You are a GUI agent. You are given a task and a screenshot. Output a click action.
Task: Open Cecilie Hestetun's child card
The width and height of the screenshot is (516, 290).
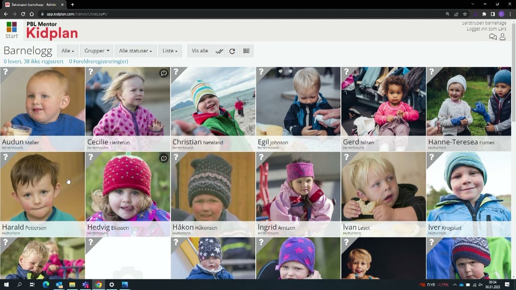click(128, 109)
